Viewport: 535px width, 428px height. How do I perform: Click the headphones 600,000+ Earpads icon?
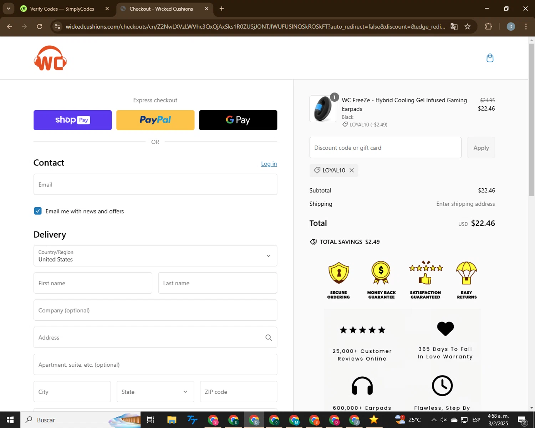click(362, 386)
